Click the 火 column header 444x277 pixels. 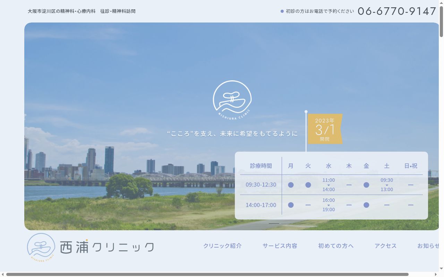[x=308, y=166]
